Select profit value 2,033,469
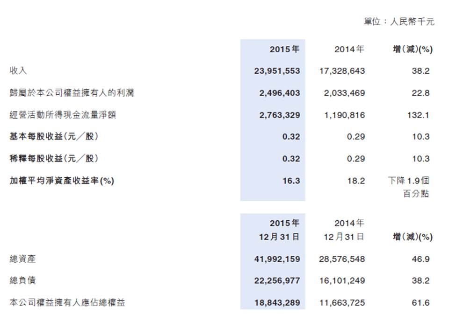The width and height of the screenshot is (449, 336). (345, 93)
